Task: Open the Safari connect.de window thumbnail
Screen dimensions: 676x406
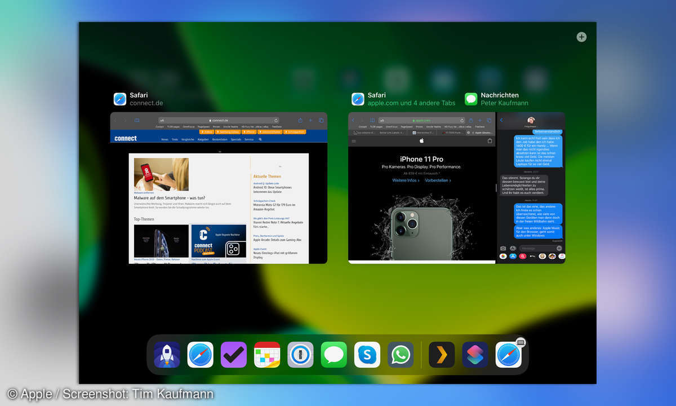Action: pos(219,188)
